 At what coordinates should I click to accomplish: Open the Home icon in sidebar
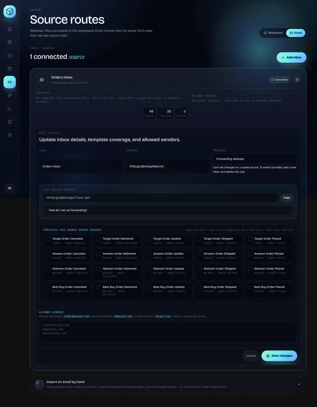9,29
